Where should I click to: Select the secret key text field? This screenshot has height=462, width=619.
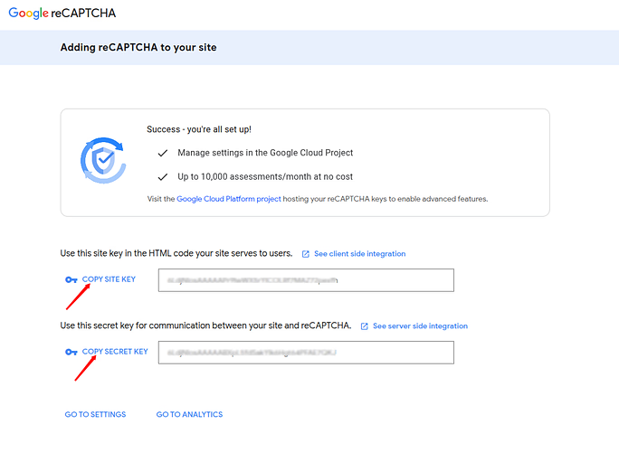[x=306, y=353]
